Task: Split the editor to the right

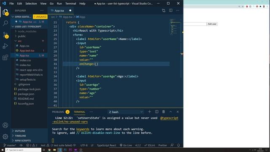Action: (170, 11)
